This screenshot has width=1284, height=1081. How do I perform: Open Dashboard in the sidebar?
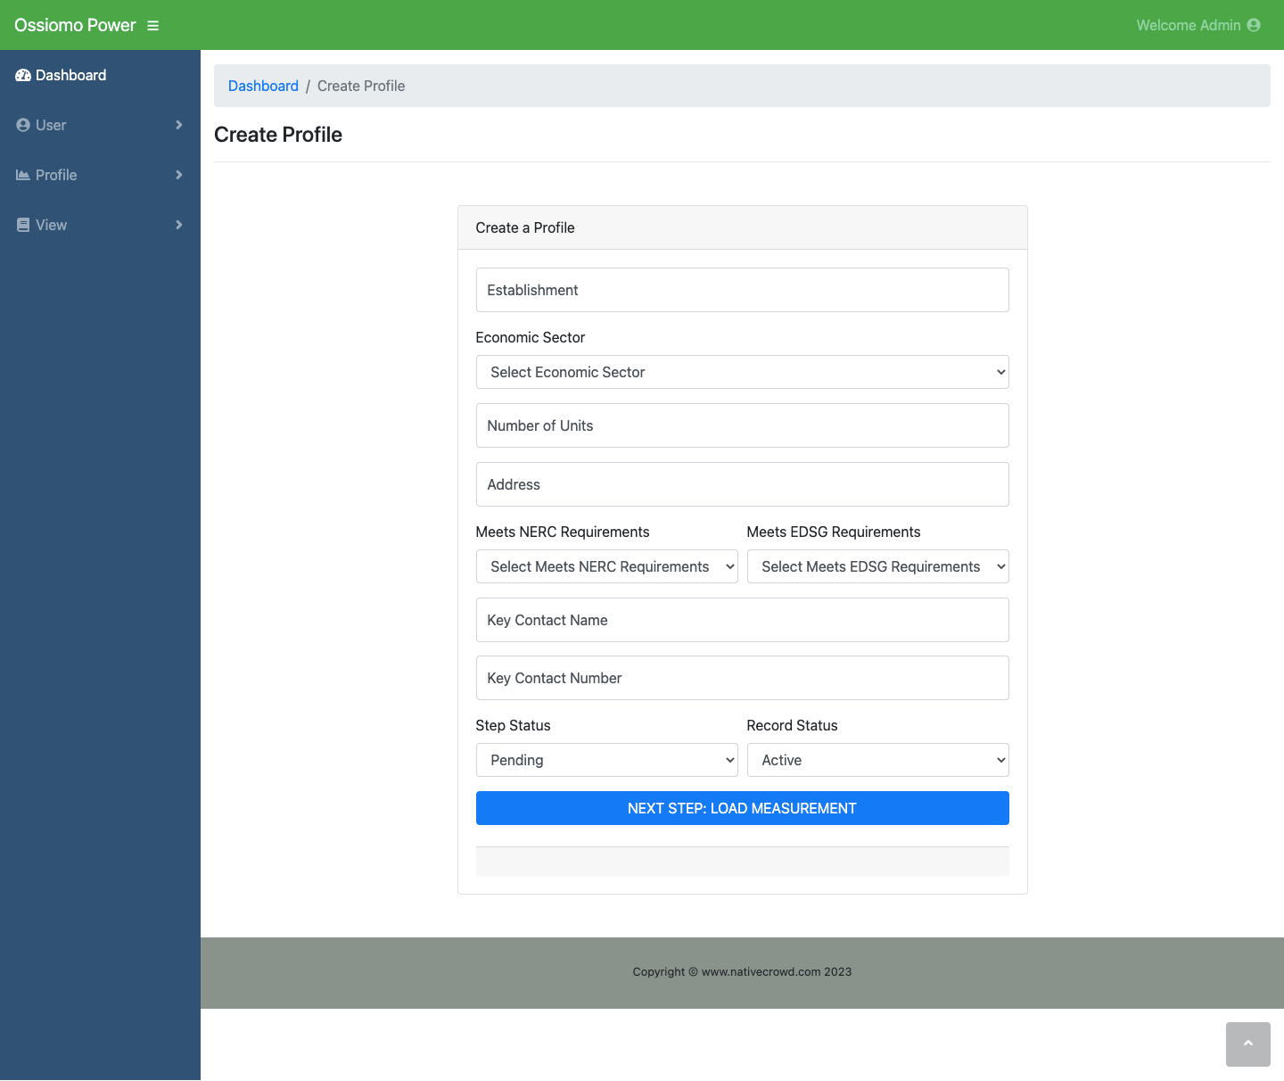click(x=100, y=75)
